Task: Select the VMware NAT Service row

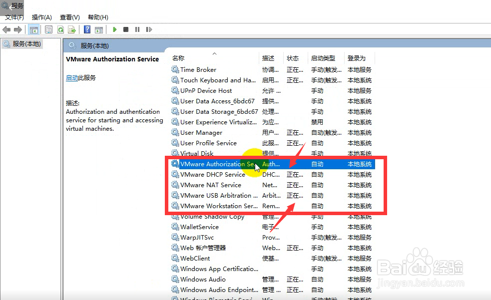Action: point(272,185)
